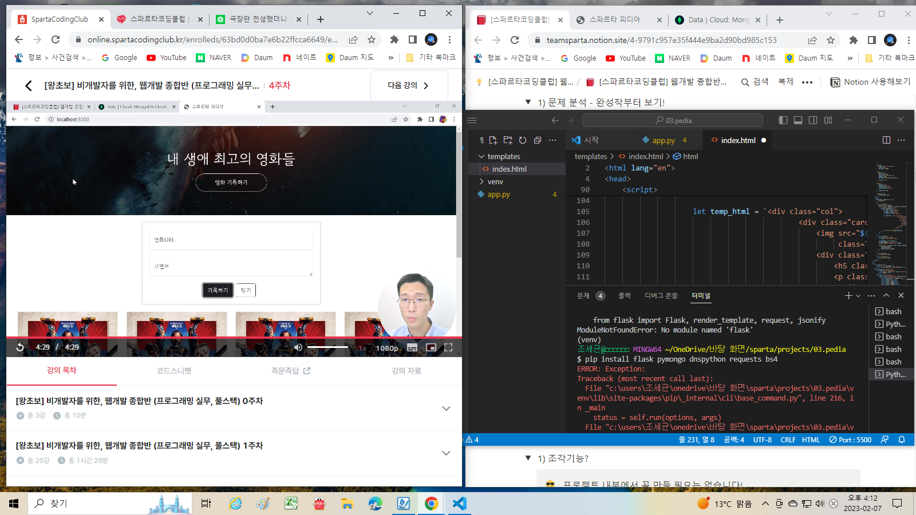This screenshot has width=916, height=515.
Task: Open the VS Code hamburger menu
Action: [x=472, y=120]
